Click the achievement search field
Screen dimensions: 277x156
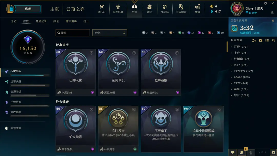coord(73,33)
